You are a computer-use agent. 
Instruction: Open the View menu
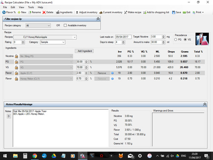coord(21,7)
